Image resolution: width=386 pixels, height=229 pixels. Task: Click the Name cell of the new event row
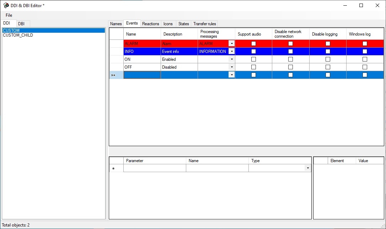click(142, 75)
